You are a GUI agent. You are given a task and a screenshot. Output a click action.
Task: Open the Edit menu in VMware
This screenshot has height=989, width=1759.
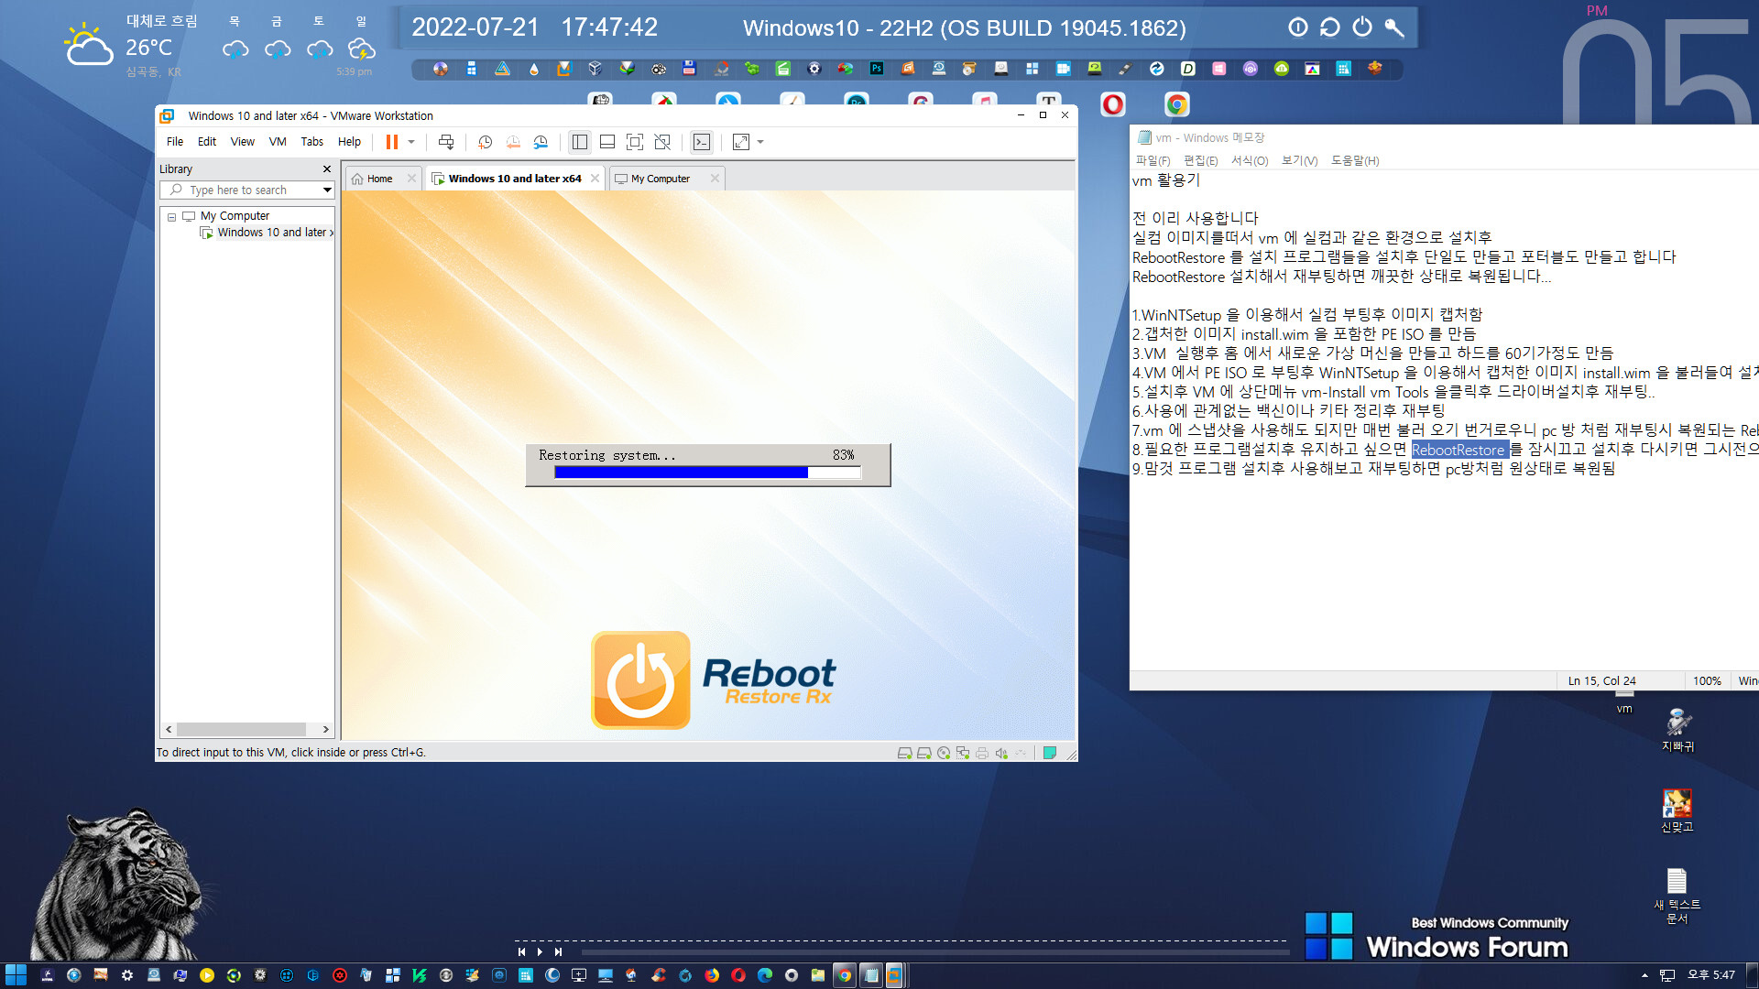[x=207, y=142]
